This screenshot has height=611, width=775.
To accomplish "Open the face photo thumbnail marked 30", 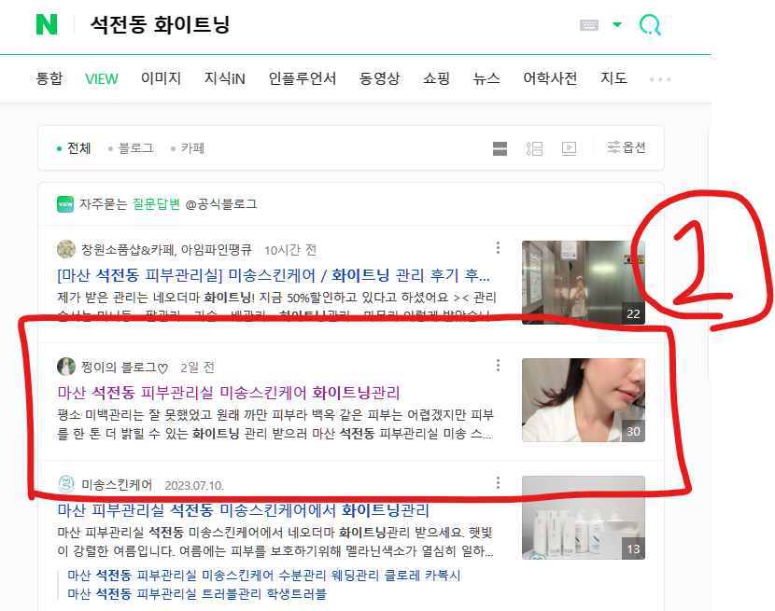I will [584, 399].
